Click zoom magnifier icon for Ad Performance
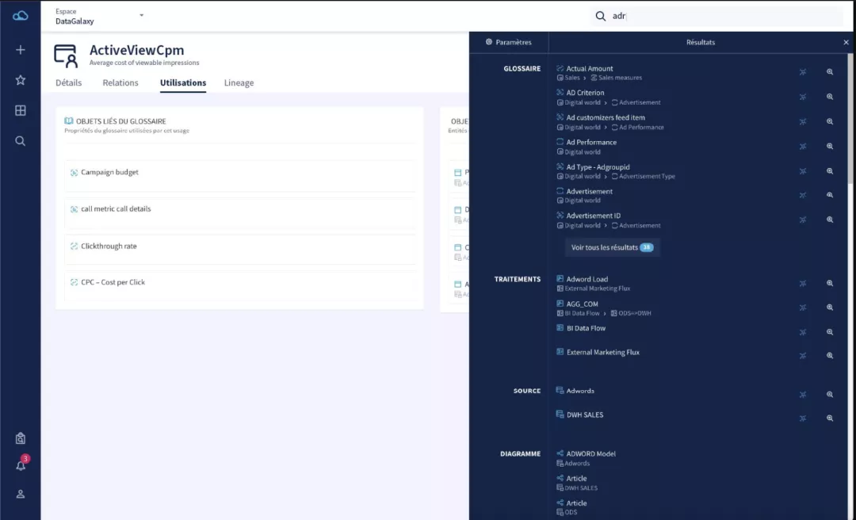 pos(830,147)
